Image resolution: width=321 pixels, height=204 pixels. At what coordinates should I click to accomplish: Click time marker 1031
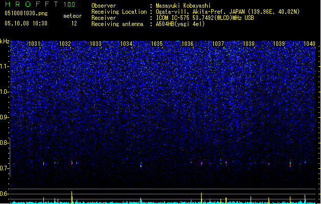tap(34, 43)
